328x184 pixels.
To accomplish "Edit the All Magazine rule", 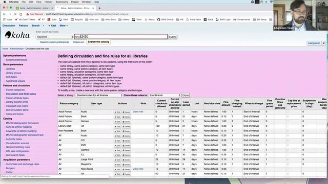I will pos(117,165).
